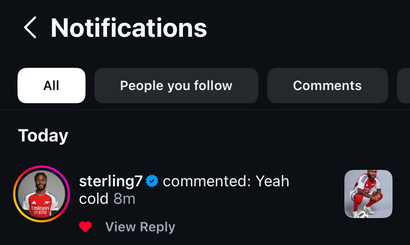This screenshot has height=245, width=410.
Task: Click the empty space right of View Reply
Action: (255, 227)
